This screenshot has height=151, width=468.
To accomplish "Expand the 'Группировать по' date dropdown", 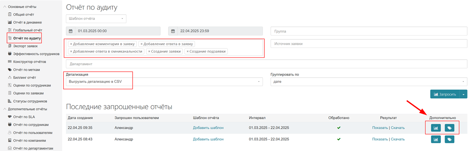I will point(369,82).
